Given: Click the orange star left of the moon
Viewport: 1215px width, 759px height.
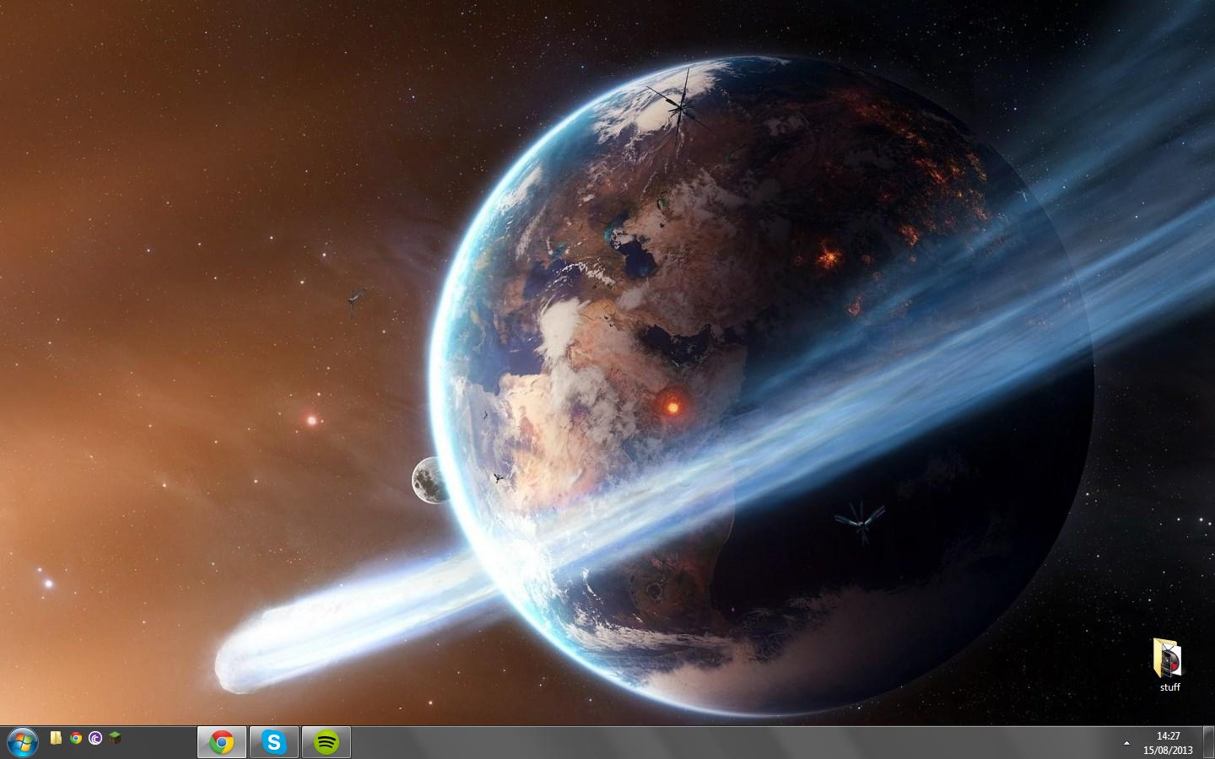Looking at the screenshot, I should 311,419.
